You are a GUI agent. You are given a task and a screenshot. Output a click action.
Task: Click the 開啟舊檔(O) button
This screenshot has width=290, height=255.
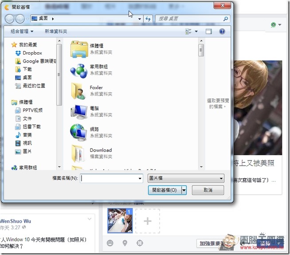tap(165, 190)
